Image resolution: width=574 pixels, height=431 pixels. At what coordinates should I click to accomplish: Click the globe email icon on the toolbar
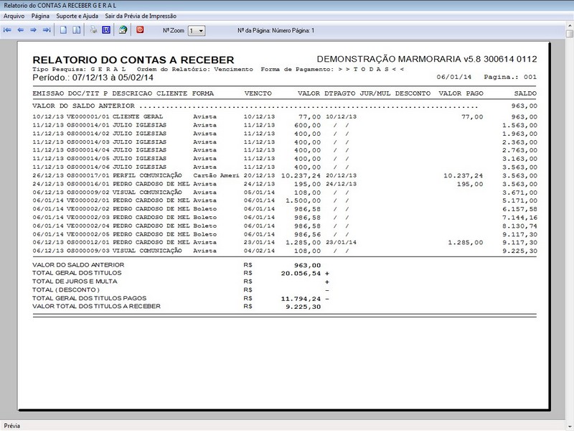122,29
